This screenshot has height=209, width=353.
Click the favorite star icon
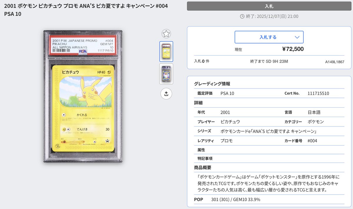[x=166, y=34]
